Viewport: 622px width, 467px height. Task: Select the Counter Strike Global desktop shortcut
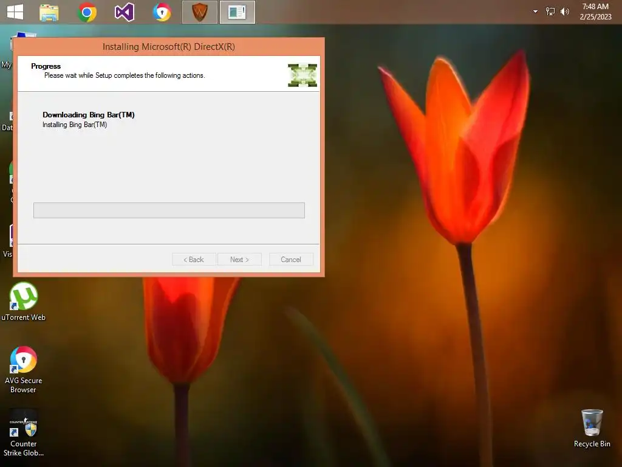pyautogui.click(x=24, y=433)
